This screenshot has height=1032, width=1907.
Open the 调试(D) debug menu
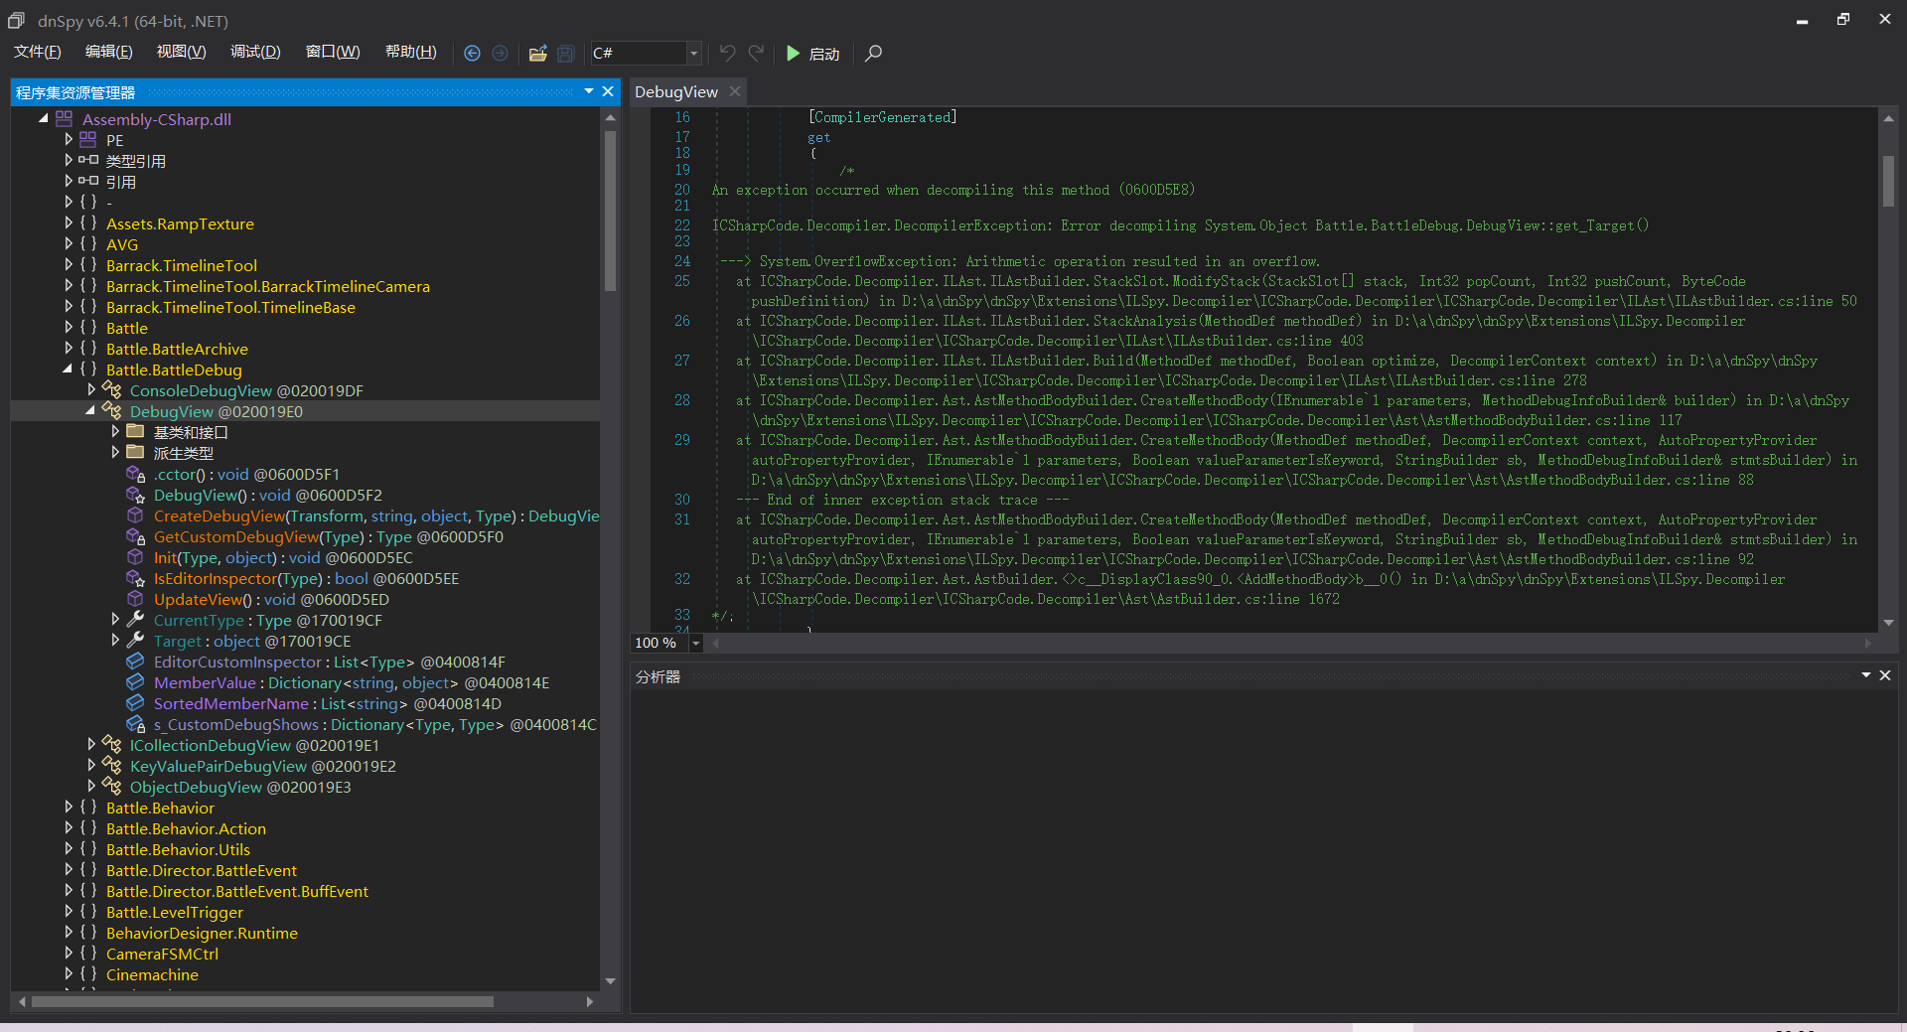[255, 52]
